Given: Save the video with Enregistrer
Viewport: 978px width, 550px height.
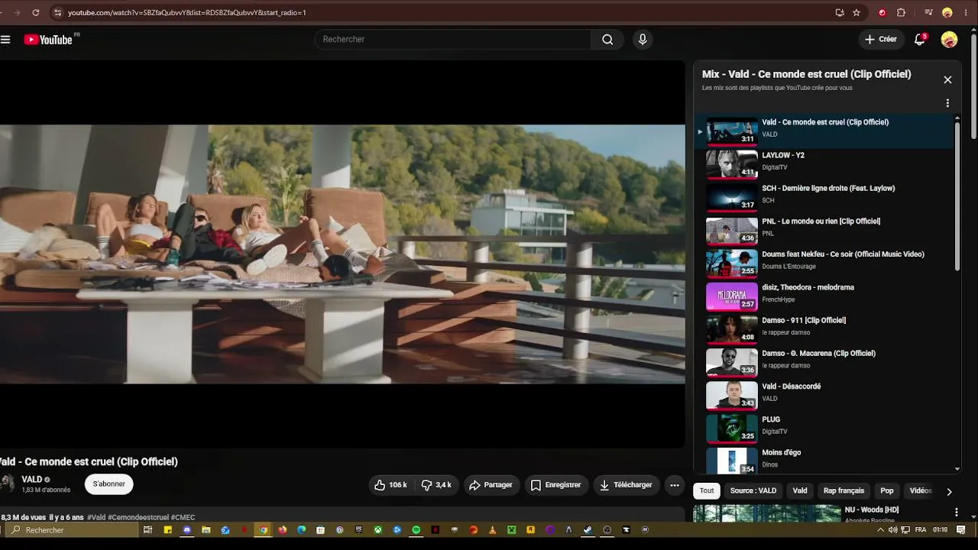Looking at the screenshot, I should click(x=556, y=485).
